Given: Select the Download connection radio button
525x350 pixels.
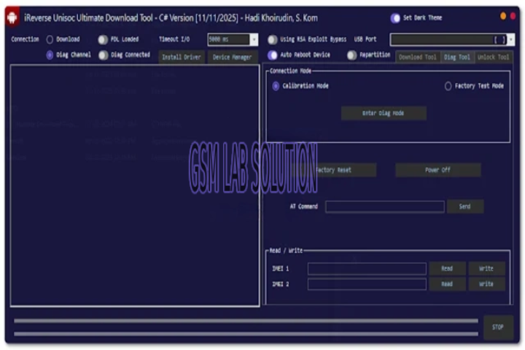Looking at the screenshot, I should tap(50, 40).
